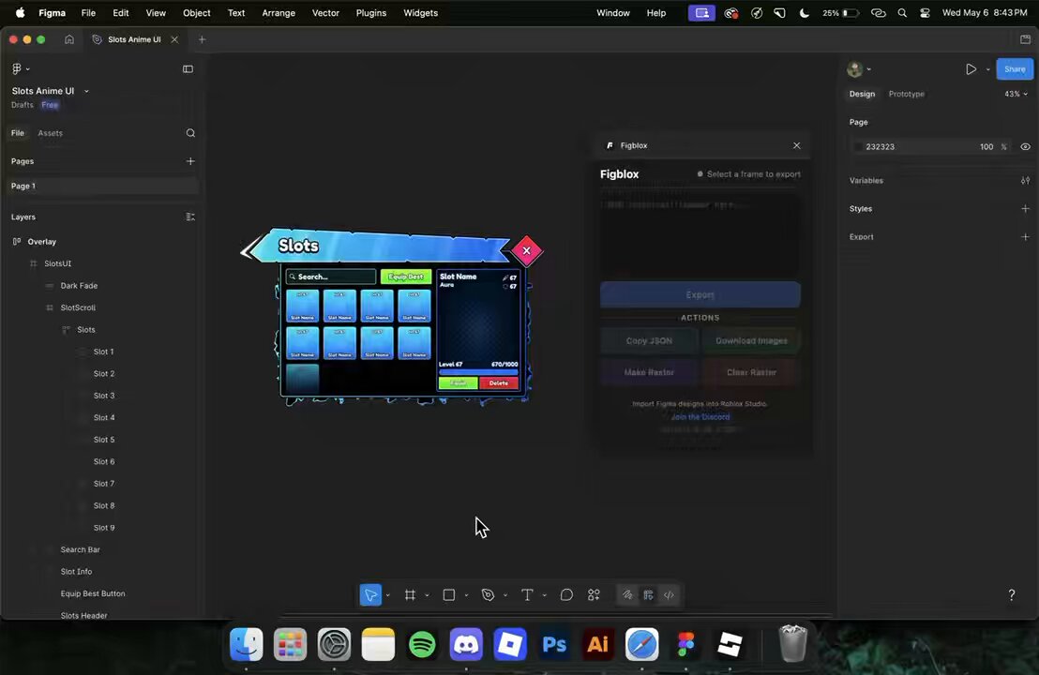1039x675 pixels.
Task: Open variables settings icon
Action: (x=1025, y=180)
